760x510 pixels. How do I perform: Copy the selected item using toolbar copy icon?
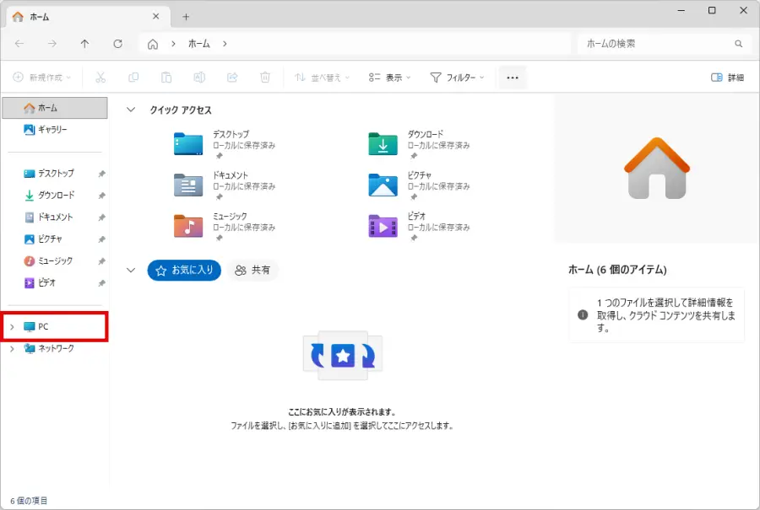[133, 77]
